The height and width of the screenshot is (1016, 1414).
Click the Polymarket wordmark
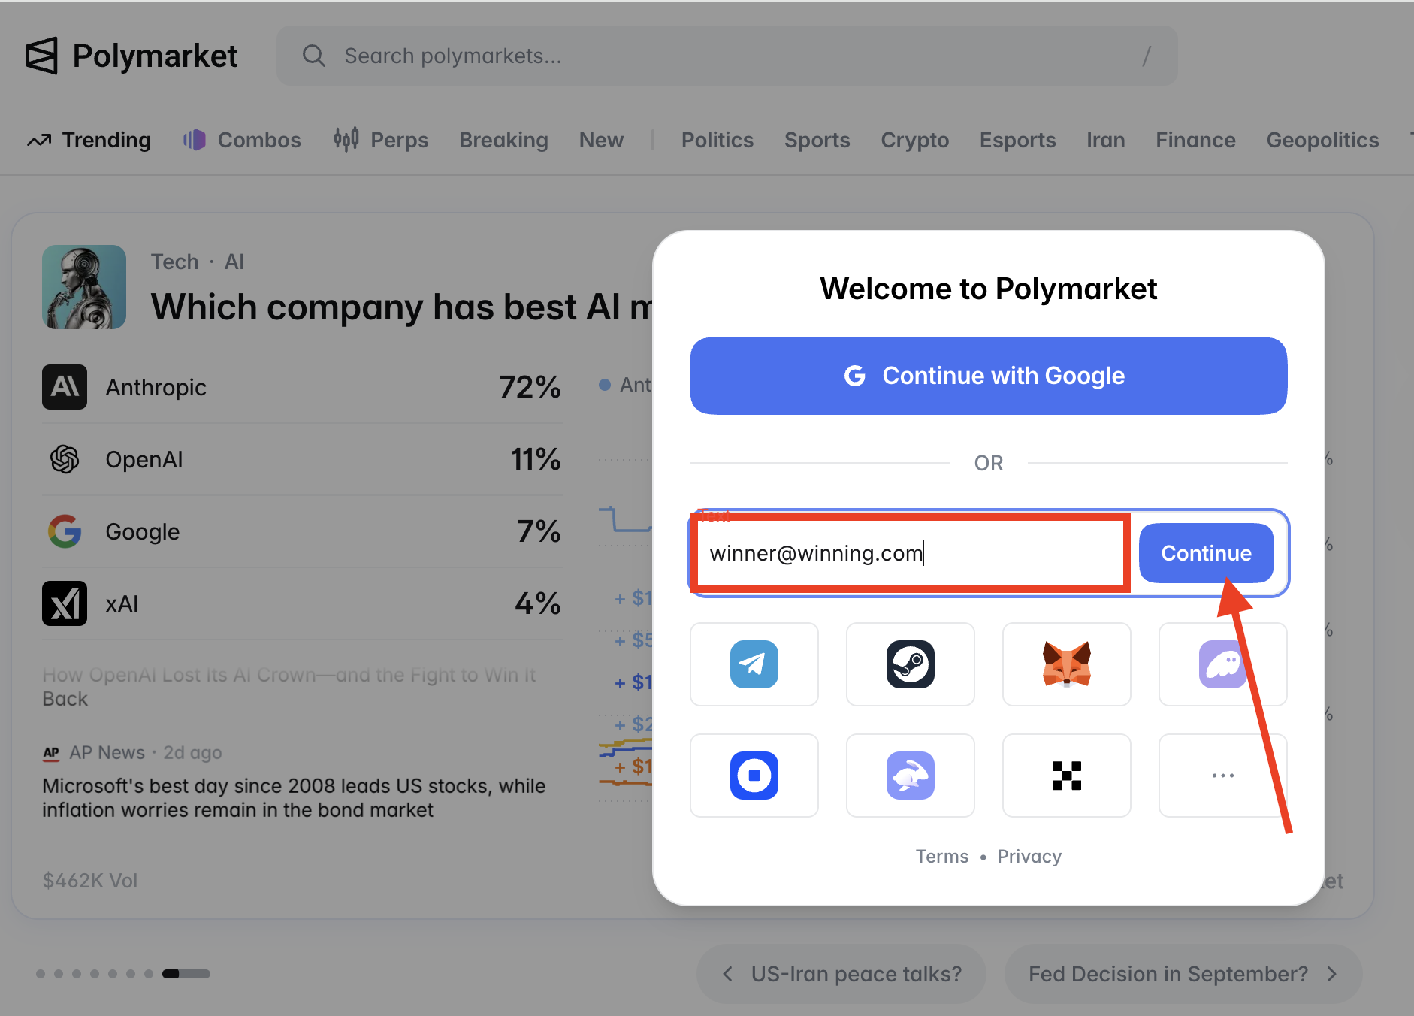click(155, 56)
